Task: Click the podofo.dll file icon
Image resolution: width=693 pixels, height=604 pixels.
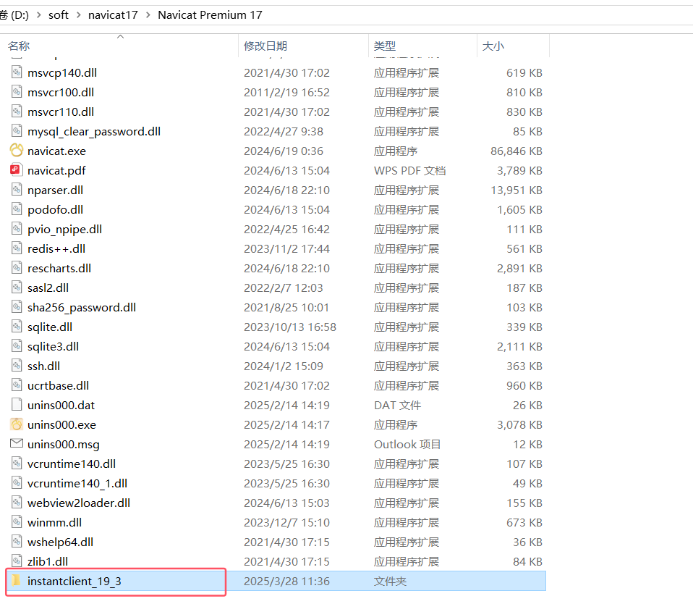Action: point(17,209)
